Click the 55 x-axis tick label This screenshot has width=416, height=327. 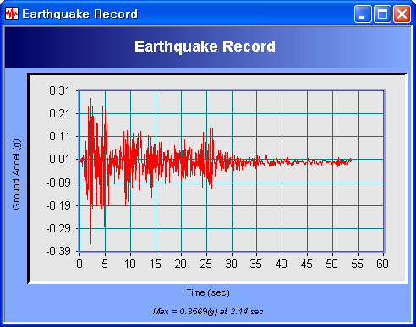click(x=357, y=264)
